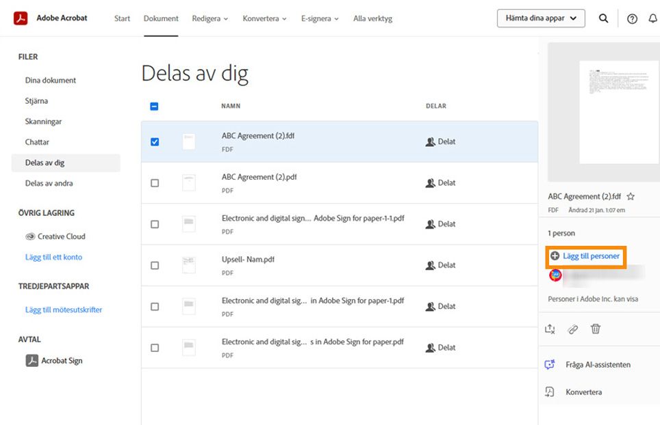Screen dimensions: 660x425
Task: Open help with the question mark icon
Action: [631, 18]
